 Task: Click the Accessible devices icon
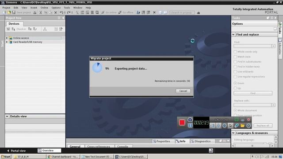click(138, 12)
